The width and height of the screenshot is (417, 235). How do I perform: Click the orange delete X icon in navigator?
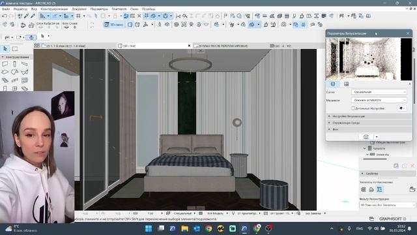[412, 166]
